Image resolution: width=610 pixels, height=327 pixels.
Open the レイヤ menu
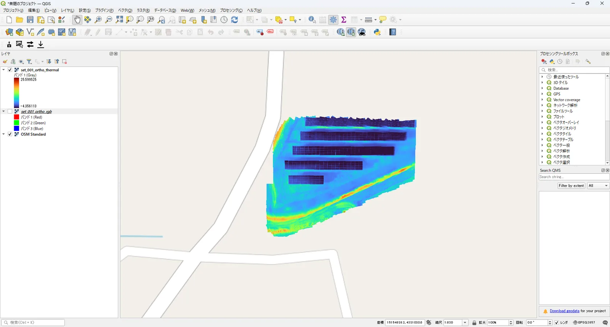(67, 10)
